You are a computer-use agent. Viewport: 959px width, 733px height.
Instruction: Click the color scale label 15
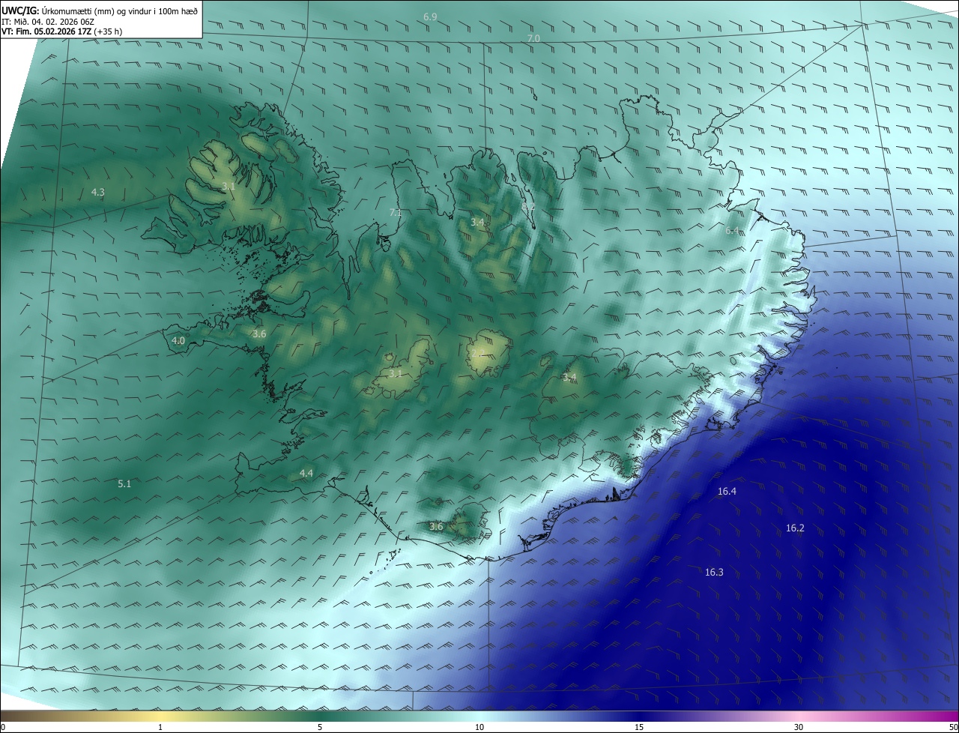pyautogui.click(x=639, y=727)
